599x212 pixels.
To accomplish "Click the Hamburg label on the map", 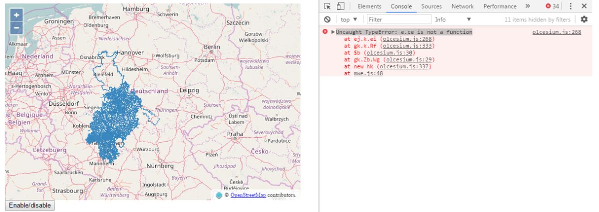I will (x=136, y=9).
